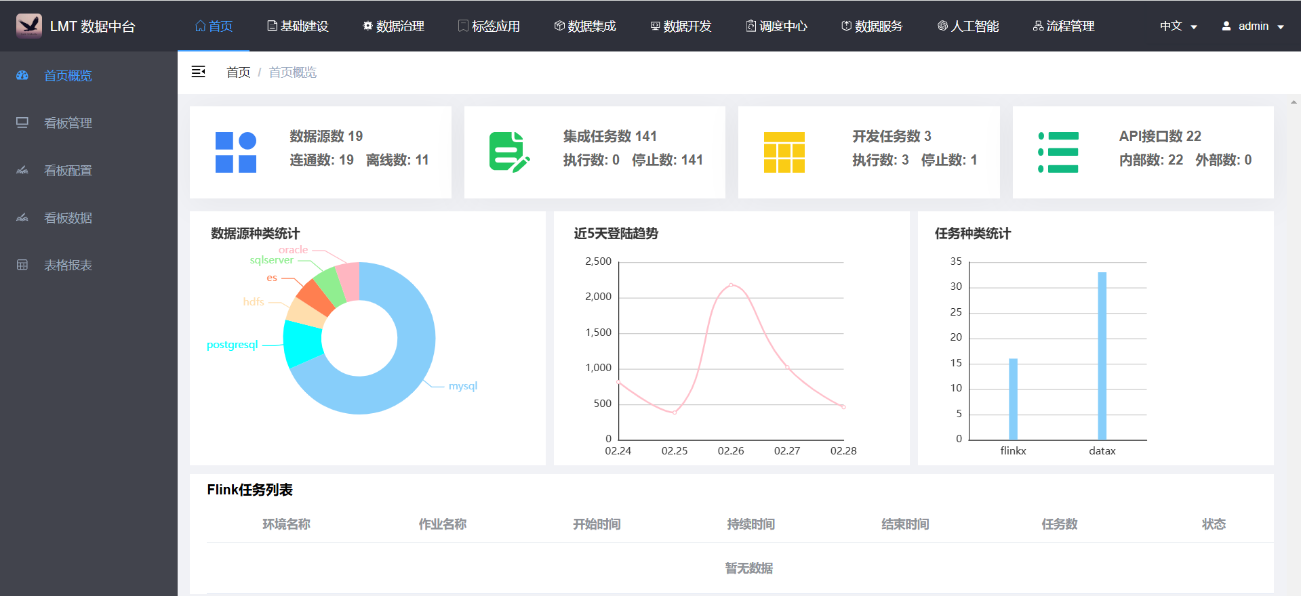Click the 02.26 peak point on login trend
Screen dimensions: 1301x596
(x=731, y=285)
